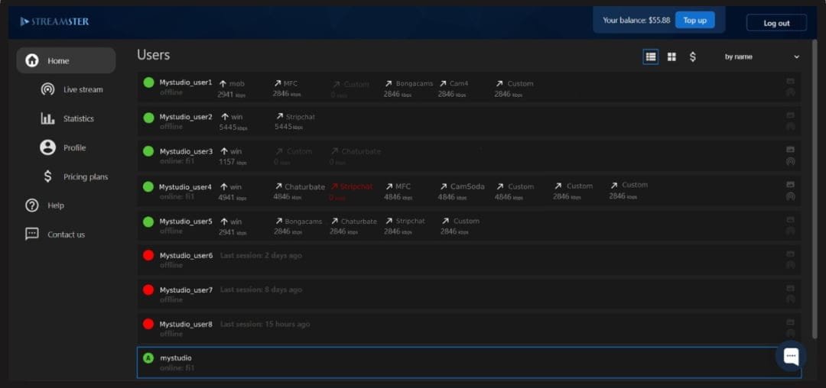Image resolution: width=826 pixels, height=388 pixels.
Task: Switch to grid view layout
Action: point(672,57)
